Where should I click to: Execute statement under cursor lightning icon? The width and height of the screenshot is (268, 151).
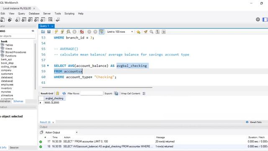tap(62, 32)
